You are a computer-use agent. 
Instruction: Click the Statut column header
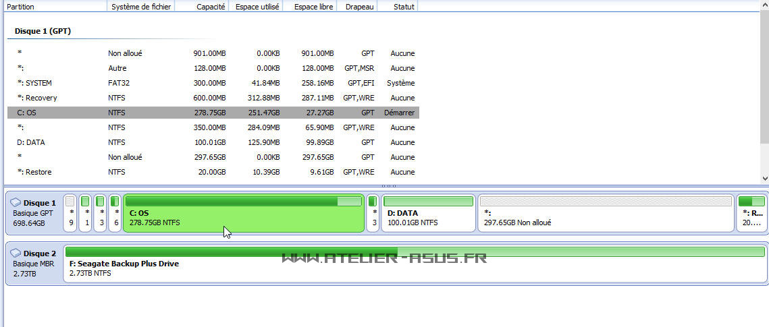click(397, 6)
